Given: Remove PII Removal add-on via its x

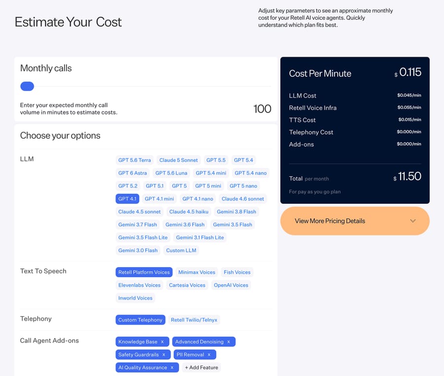Looking at the screenshot, I should coord(209,355).
